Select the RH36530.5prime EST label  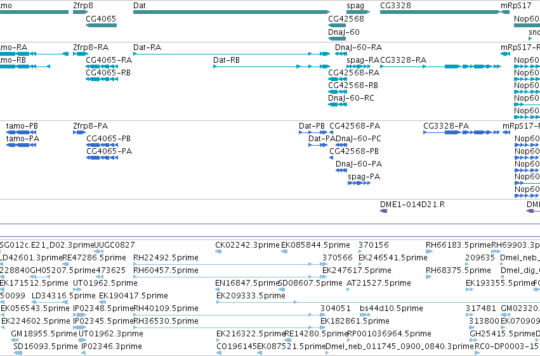point(166,321)
